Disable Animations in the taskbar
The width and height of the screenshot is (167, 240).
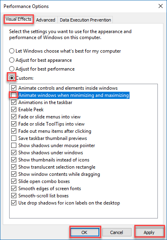(14, 102)
